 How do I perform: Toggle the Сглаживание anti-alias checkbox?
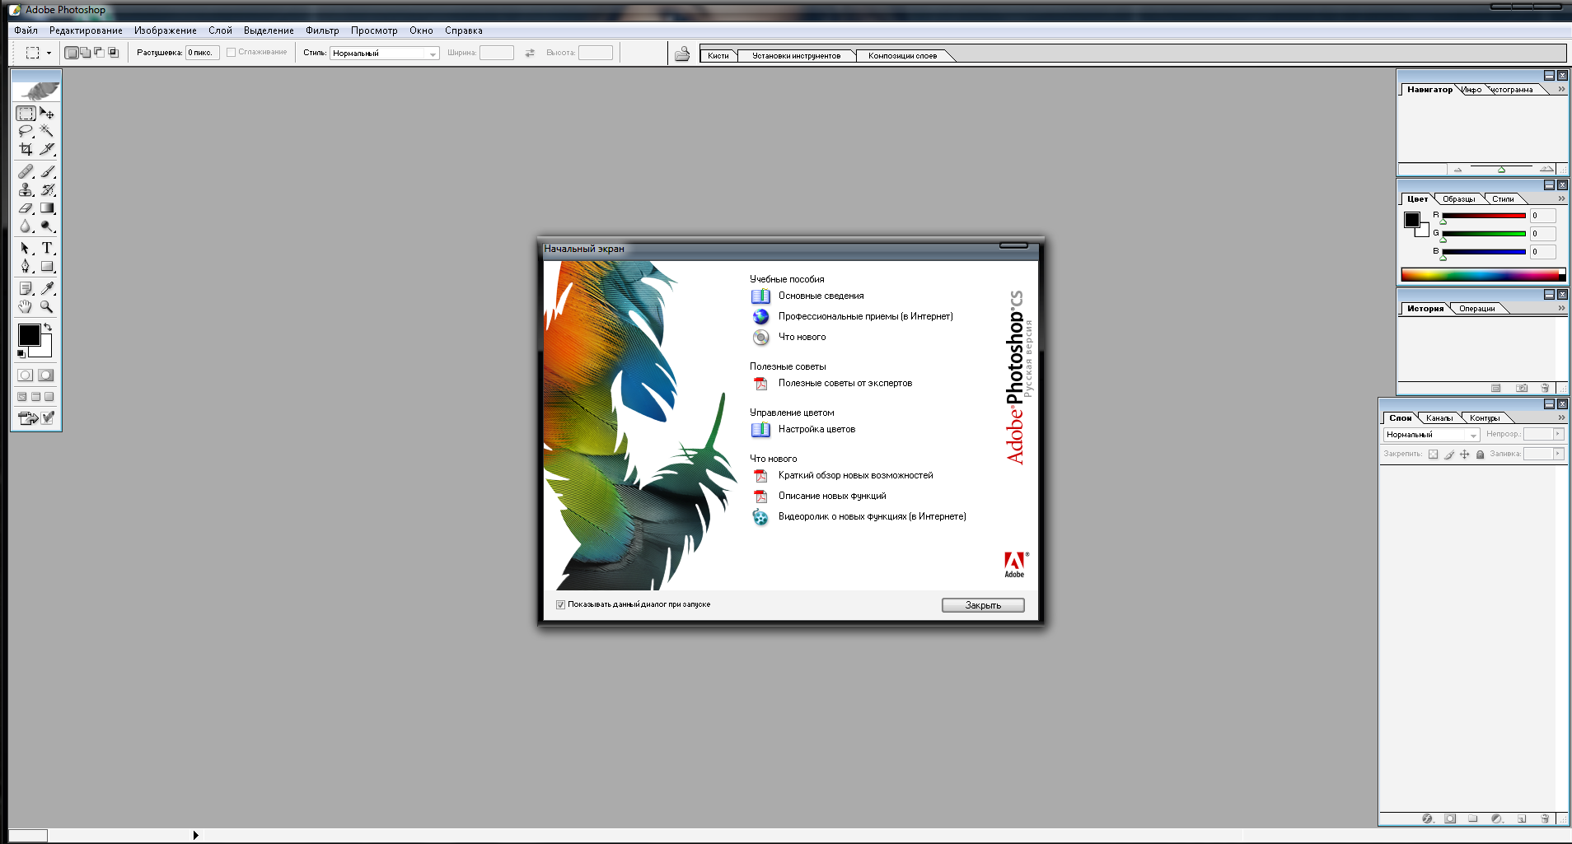(232, 53)
